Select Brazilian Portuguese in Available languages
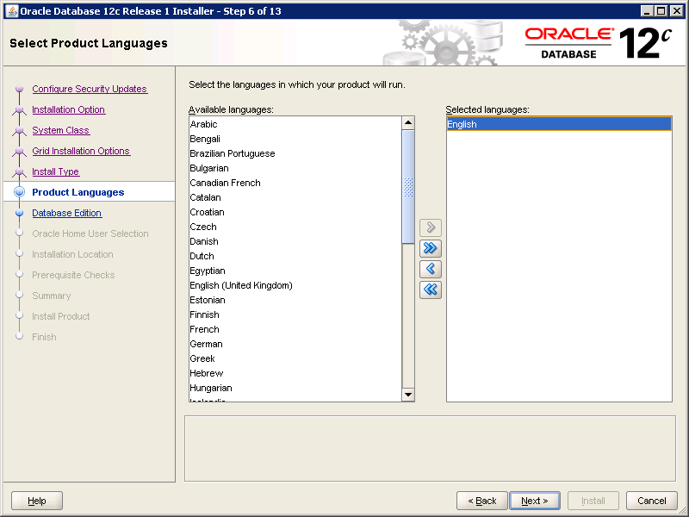Image resolution: width=689 pixels, height=517 pixels. (233, 153)
